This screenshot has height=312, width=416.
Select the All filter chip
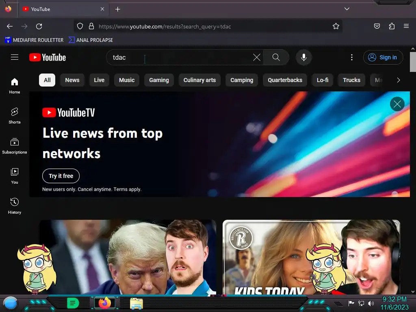point(47,80)
